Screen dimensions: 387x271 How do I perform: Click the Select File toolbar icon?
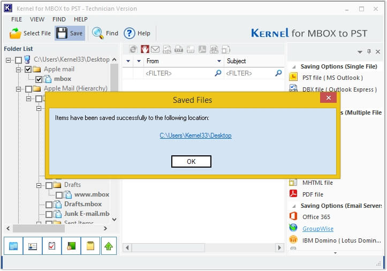(x=16, y=33)
